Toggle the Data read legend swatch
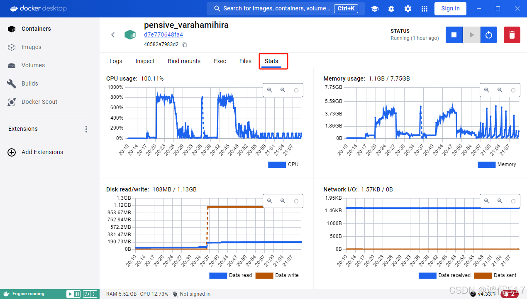The image size is (527, 299). tap(218, 275)
